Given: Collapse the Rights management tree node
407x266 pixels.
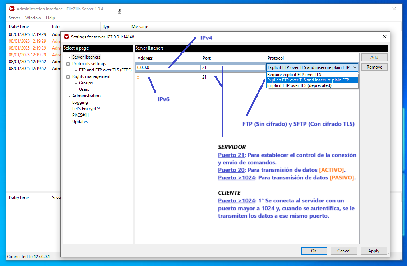Looking at the screenshot, I should pos(68,77).
